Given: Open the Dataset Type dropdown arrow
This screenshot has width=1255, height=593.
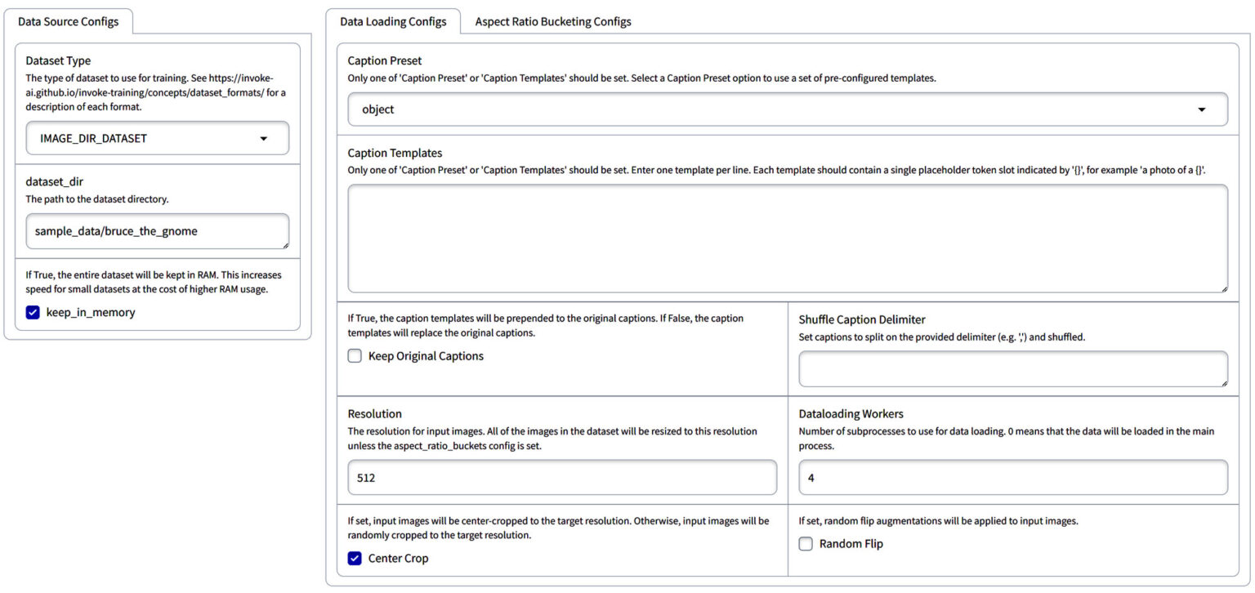Looking at the screenshot, I should pos(263,139).
